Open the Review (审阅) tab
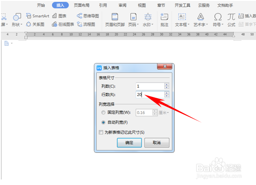 click(122, 5)
